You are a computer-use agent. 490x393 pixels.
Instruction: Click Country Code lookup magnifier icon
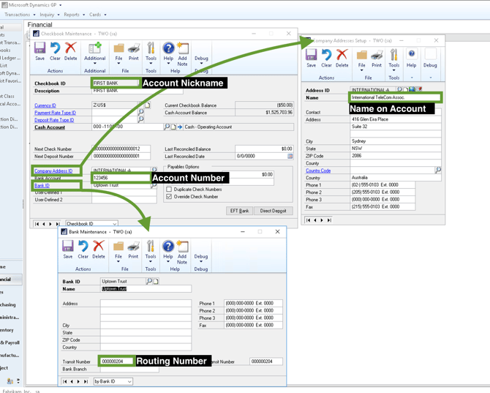coord(438,170)
